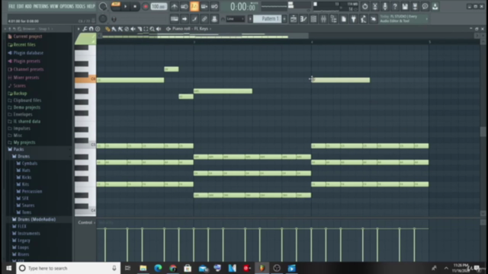Expand the Drums (ModeAudio) folder
This screenshot has width=488, height=274.
(36, 219)
